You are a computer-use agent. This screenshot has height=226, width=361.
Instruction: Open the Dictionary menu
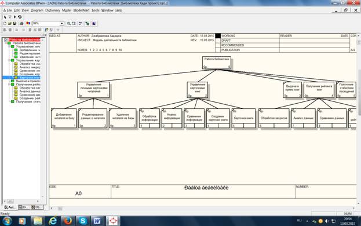(53, 10)
